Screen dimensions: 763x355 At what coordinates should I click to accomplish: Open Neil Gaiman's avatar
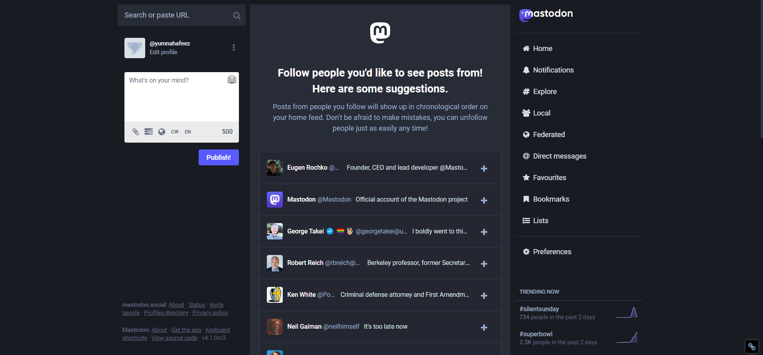(275, 327)
